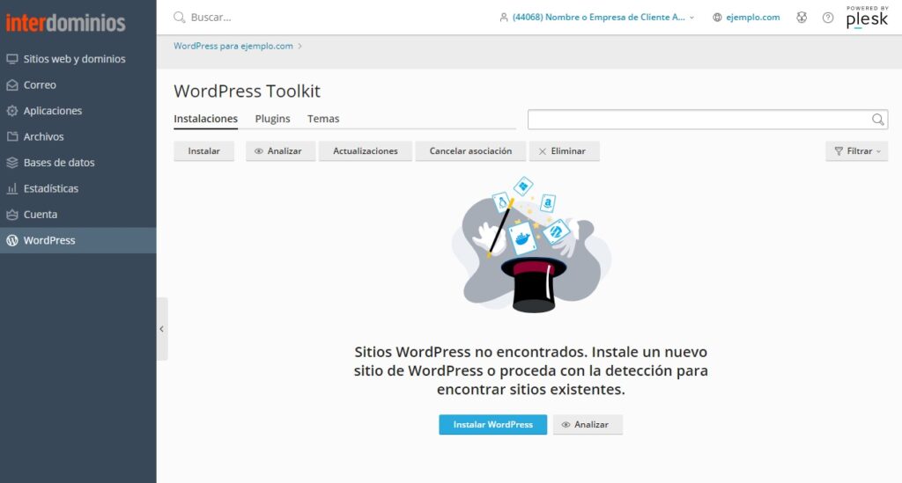Click the WordPress logo icon in sidebar
Screen dimensions: 902x483
12,240
